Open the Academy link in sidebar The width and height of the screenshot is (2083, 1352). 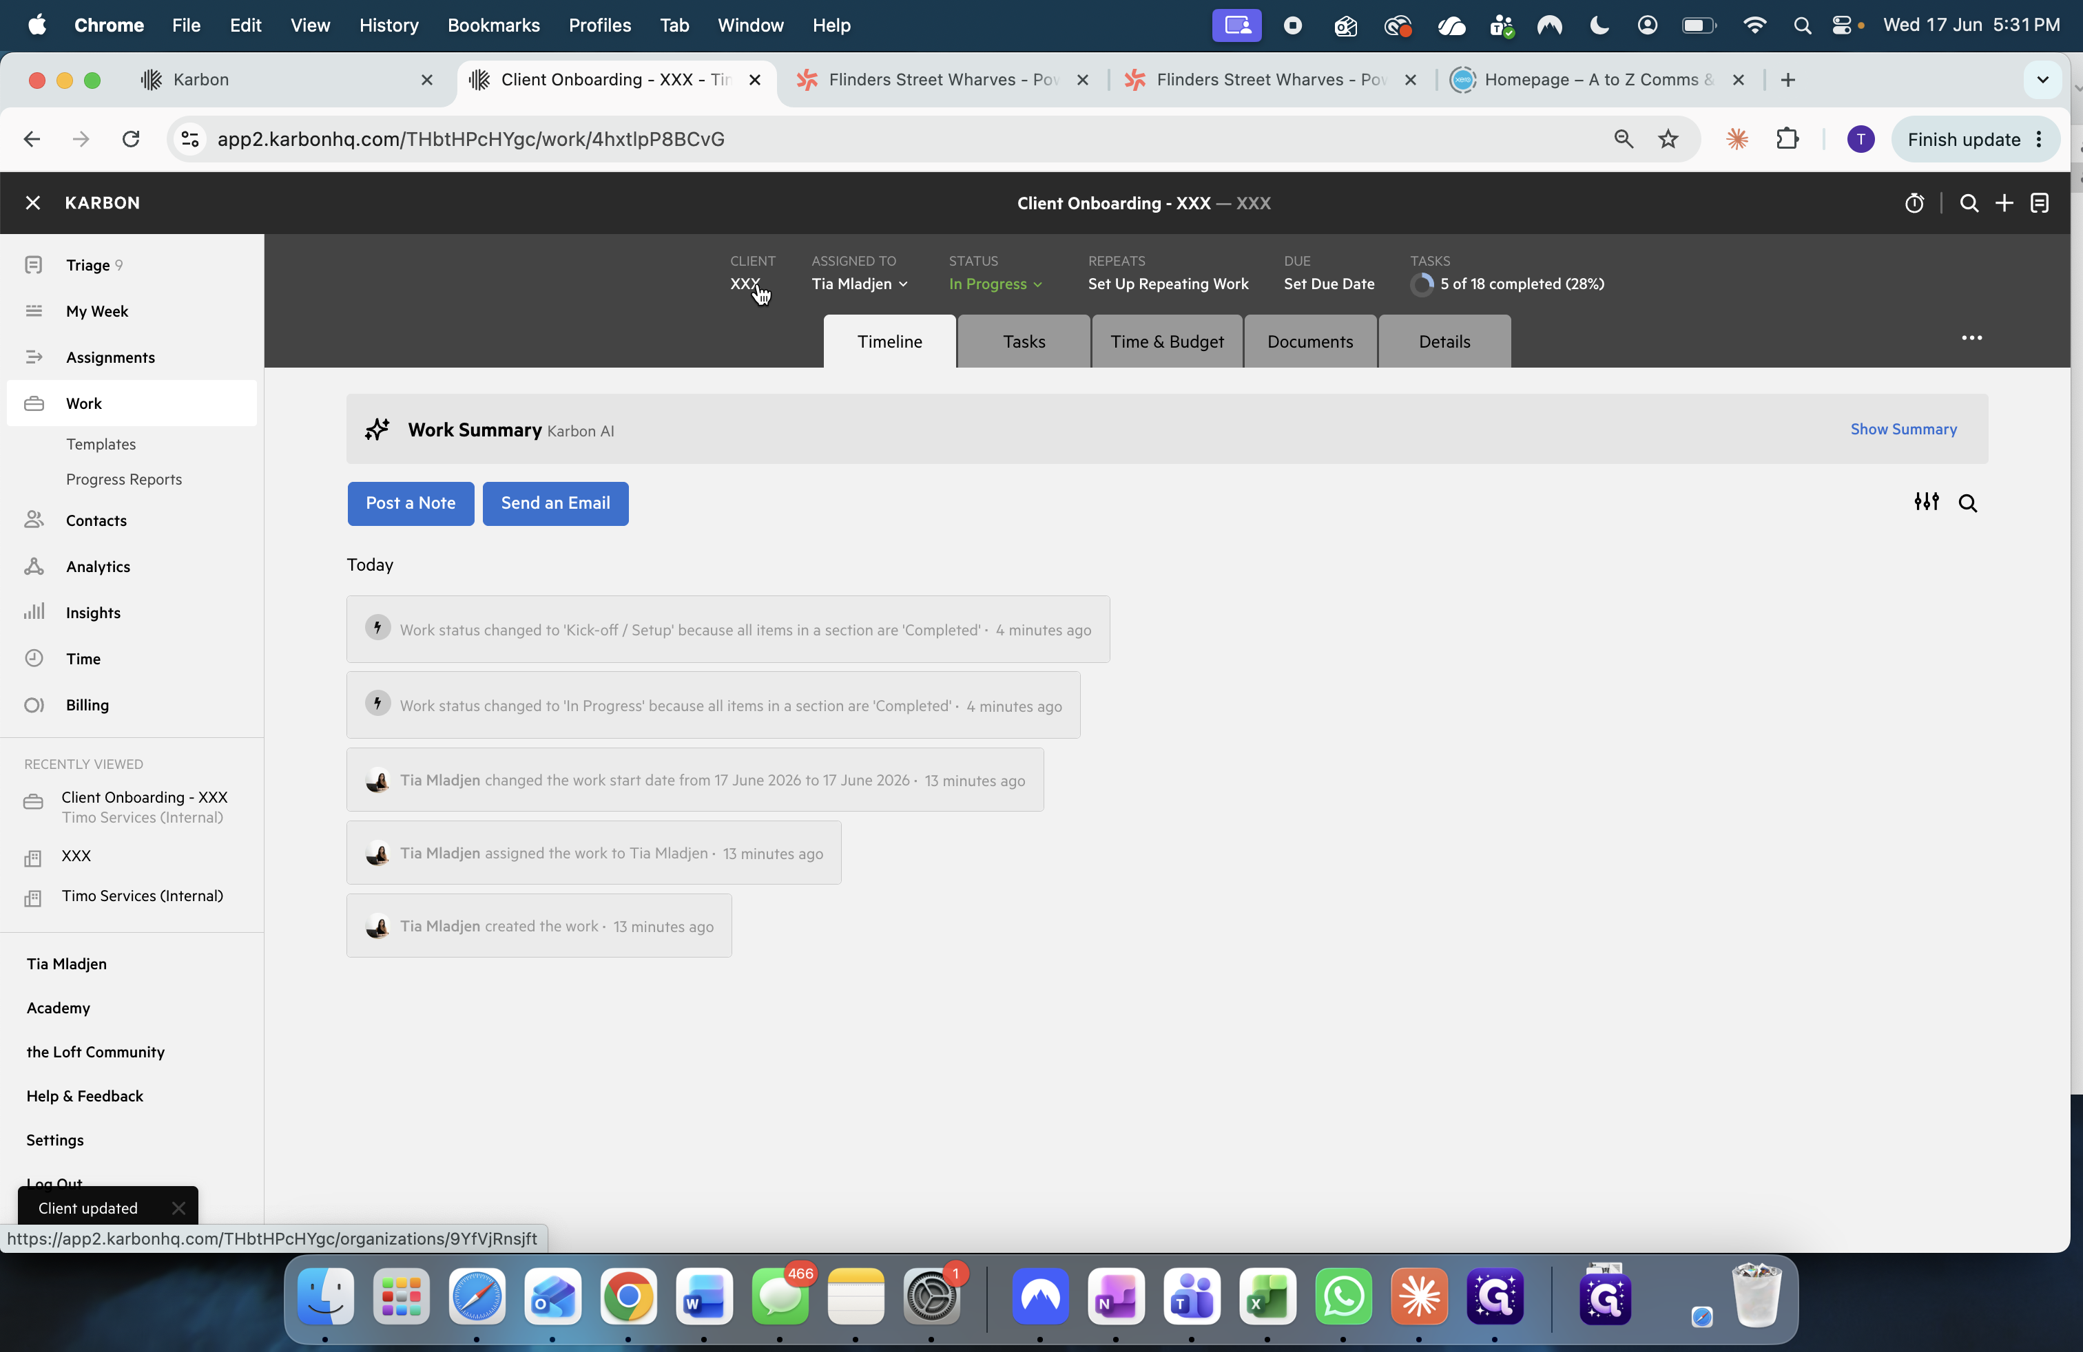pyautogui.click(x=58, y=1007)
